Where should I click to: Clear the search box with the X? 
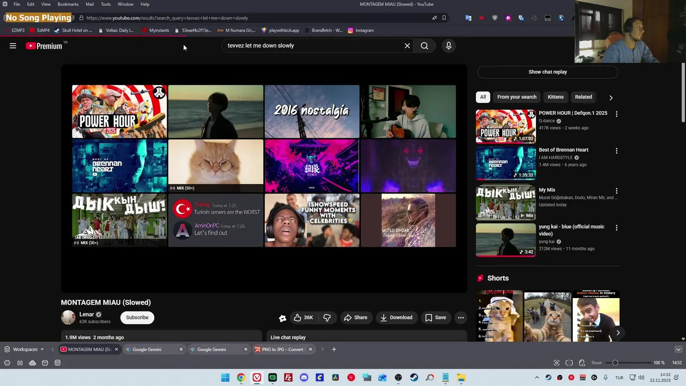(x=407, y=46)
